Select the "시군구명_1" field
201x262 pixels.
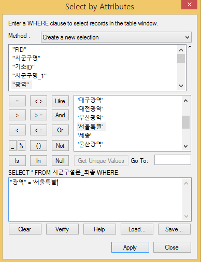pyautogui.click(x=30, y=76)
